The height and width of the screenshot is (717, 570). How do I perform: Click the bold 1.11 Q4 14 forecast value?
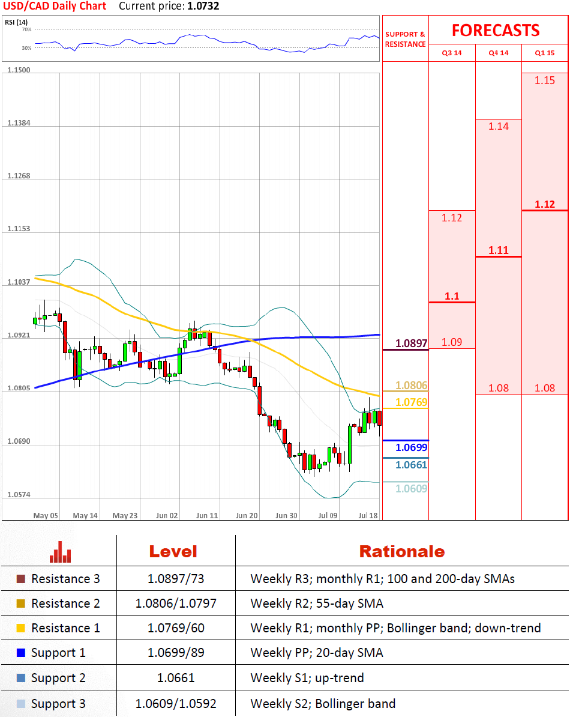click(x=498, y=250)
